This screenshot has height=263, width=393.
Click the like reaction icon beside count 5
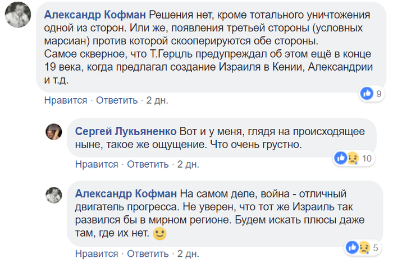(x=352, y=246)
